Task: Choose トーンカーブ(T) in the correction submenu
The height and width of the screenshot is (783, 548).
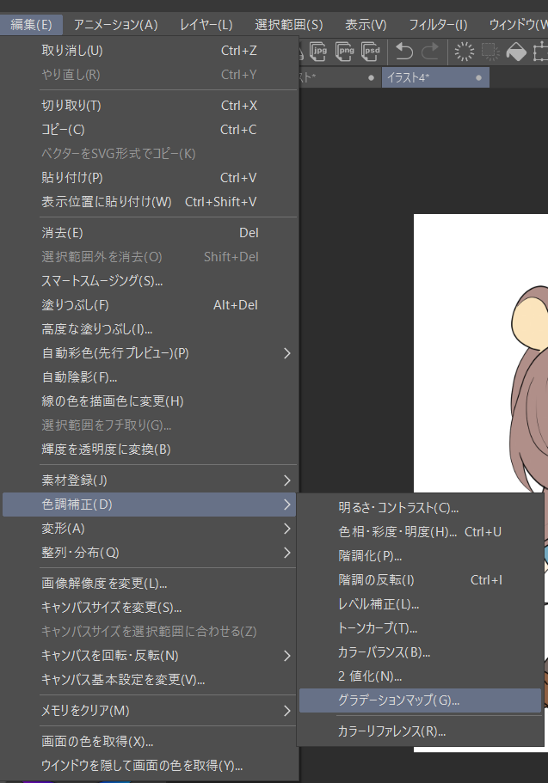Action: pos(420,628)
